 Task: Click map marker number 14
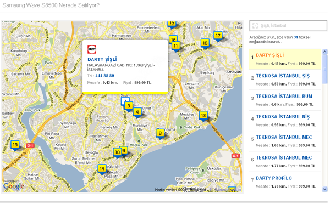pyautogui.click(x=102, y=169)
